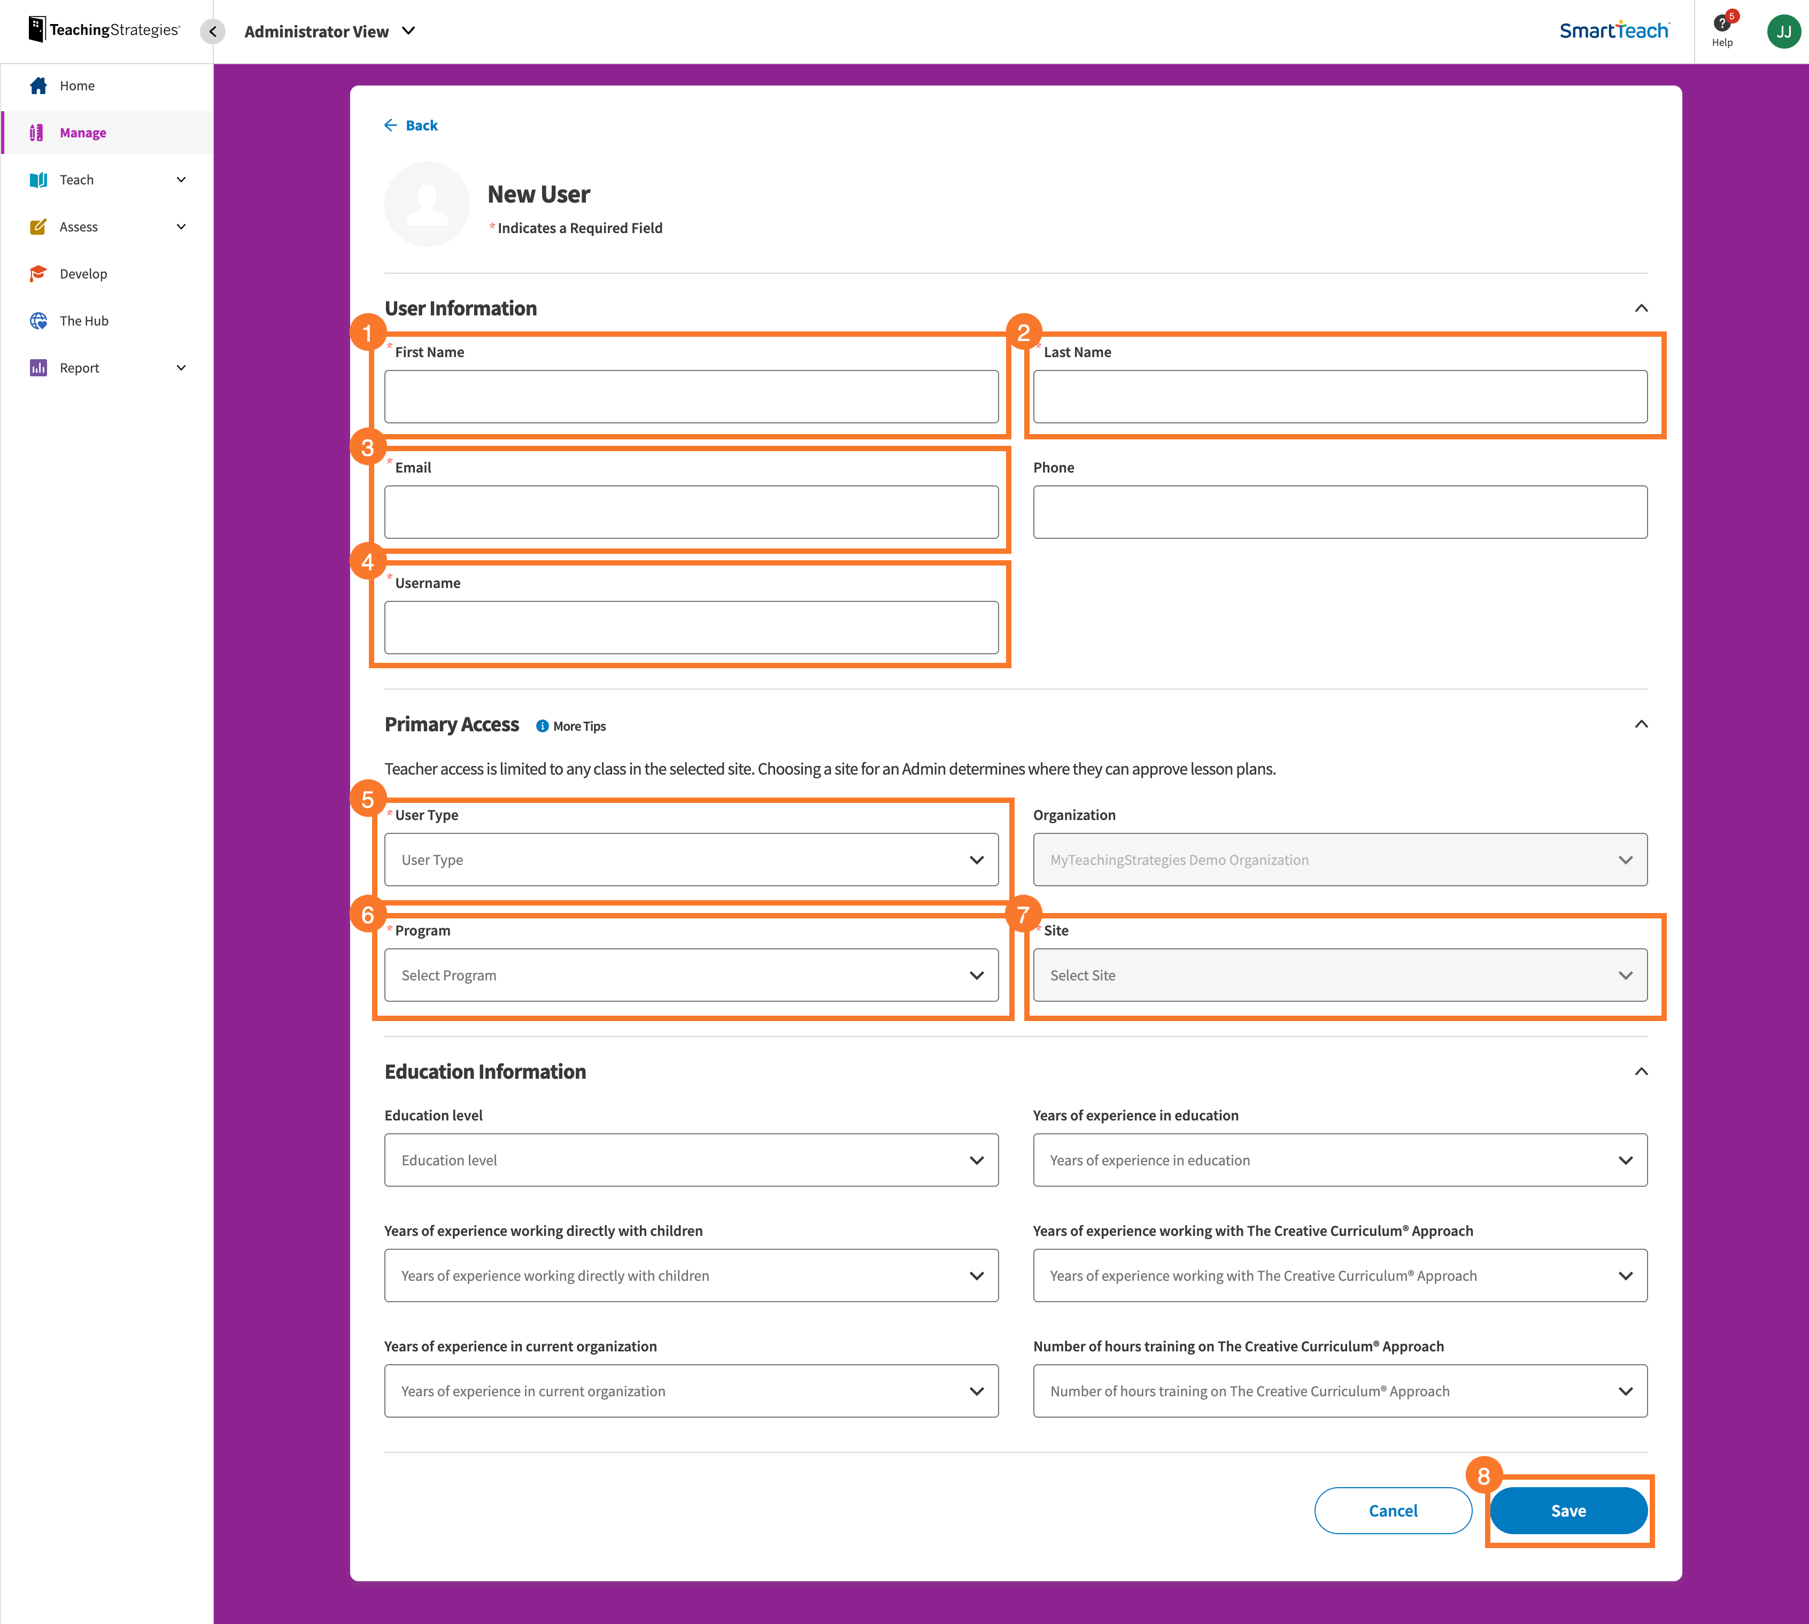This screenshot has height=1624, width=1809.
Task: Collapse the sidebar with the left arrow
Action: pyautogui.click(x=212, y=31)
